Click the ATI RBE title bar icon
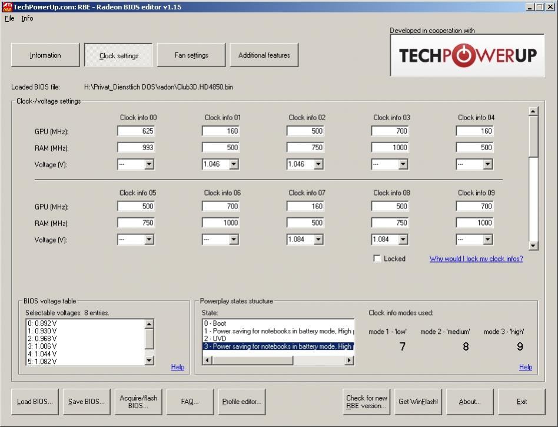 click(x=7, y=6)
